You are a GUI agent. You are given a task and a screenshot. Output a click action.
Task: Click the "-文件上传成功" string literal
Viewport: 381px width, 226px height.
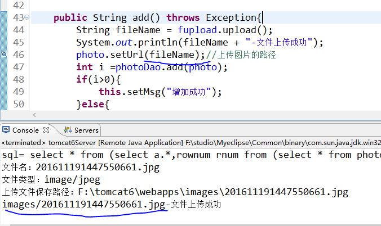(x=279, y=42)
